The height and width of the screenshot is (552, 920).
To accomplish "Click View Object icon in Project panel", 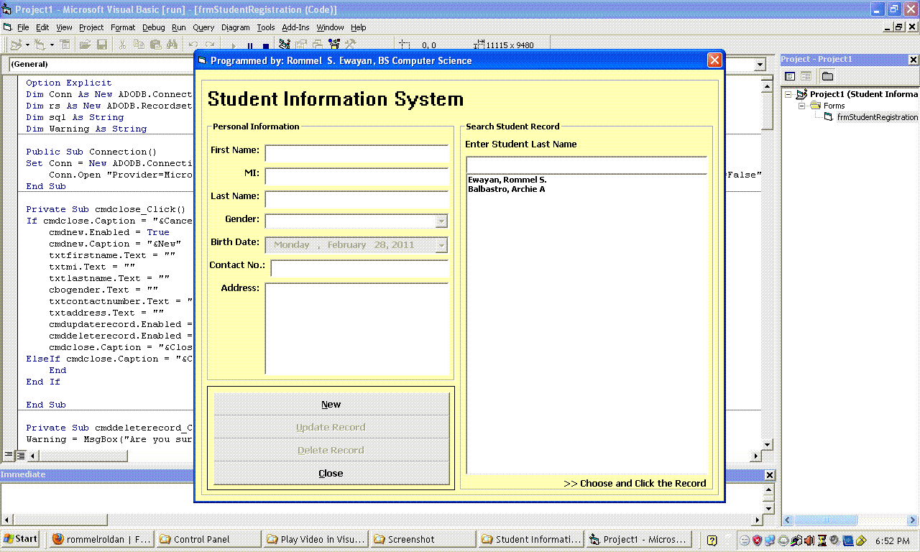I will pos(806,76).
